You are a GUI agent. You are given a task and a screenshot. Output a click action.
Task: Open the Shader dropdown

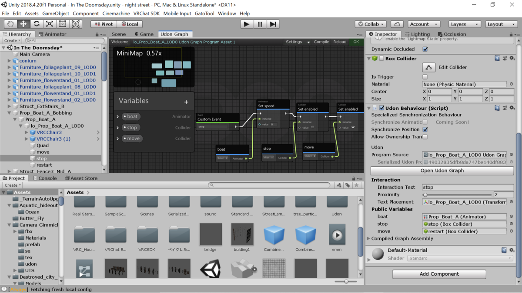(461, 258)
